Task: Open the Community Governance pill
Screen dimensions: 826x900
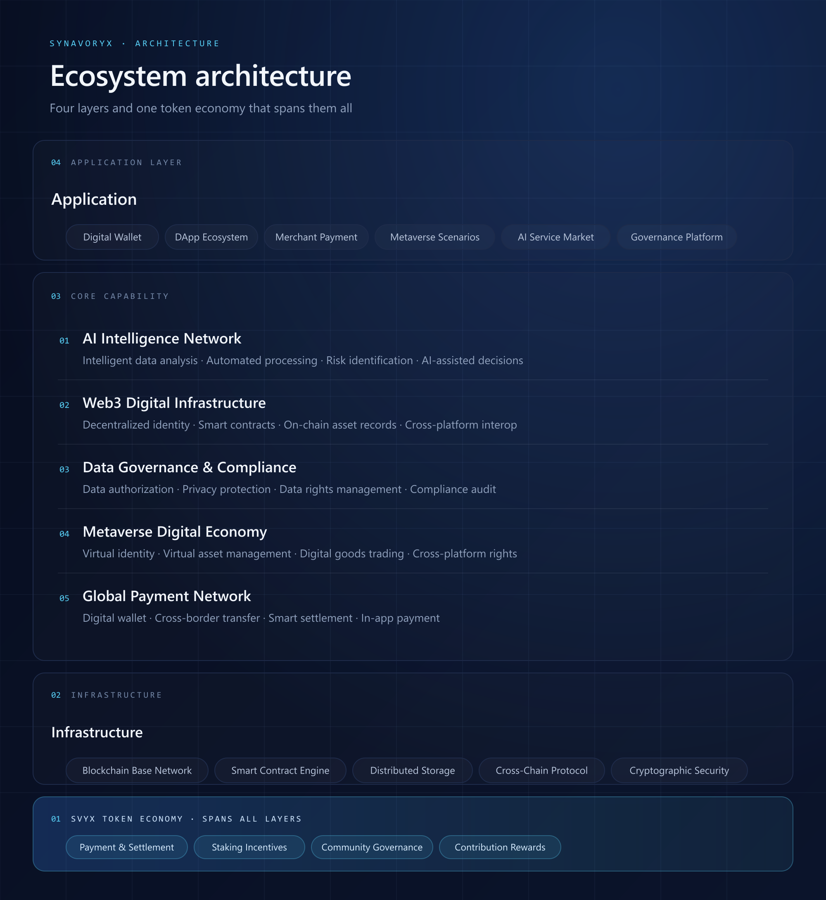Action: click(372, 847)
